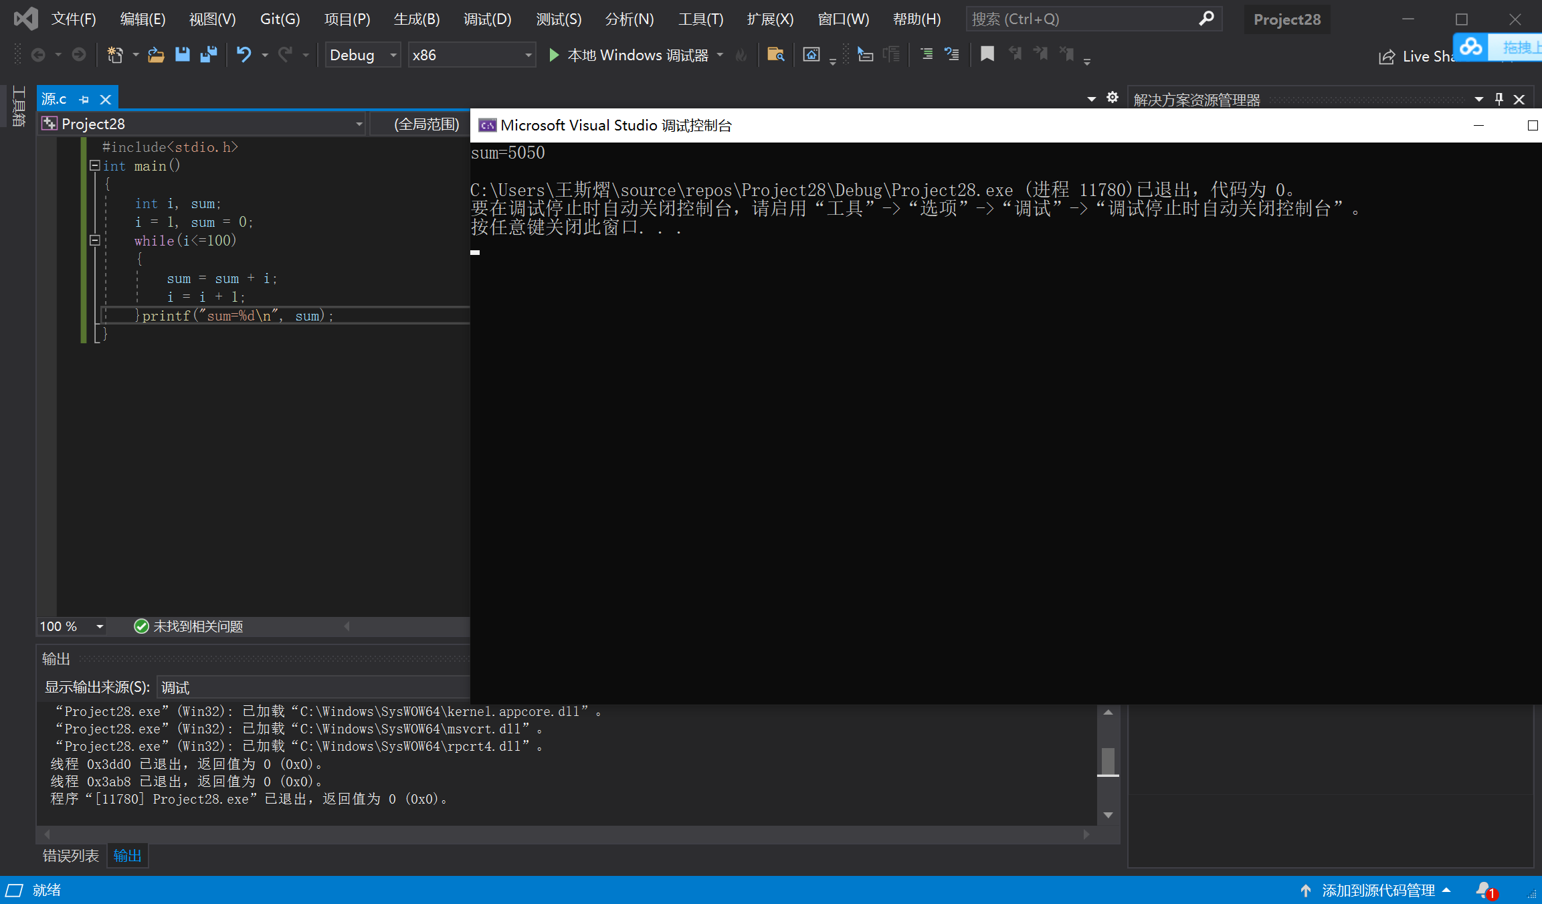Collapse the while loop block

95,240
